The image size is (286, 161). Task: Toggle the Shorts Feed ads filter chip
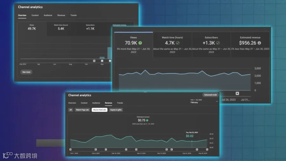click(99, 110)
